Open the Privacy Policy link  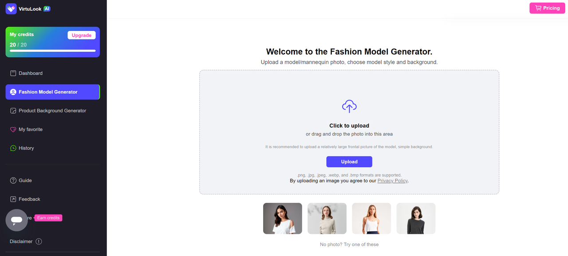(392, 181)
